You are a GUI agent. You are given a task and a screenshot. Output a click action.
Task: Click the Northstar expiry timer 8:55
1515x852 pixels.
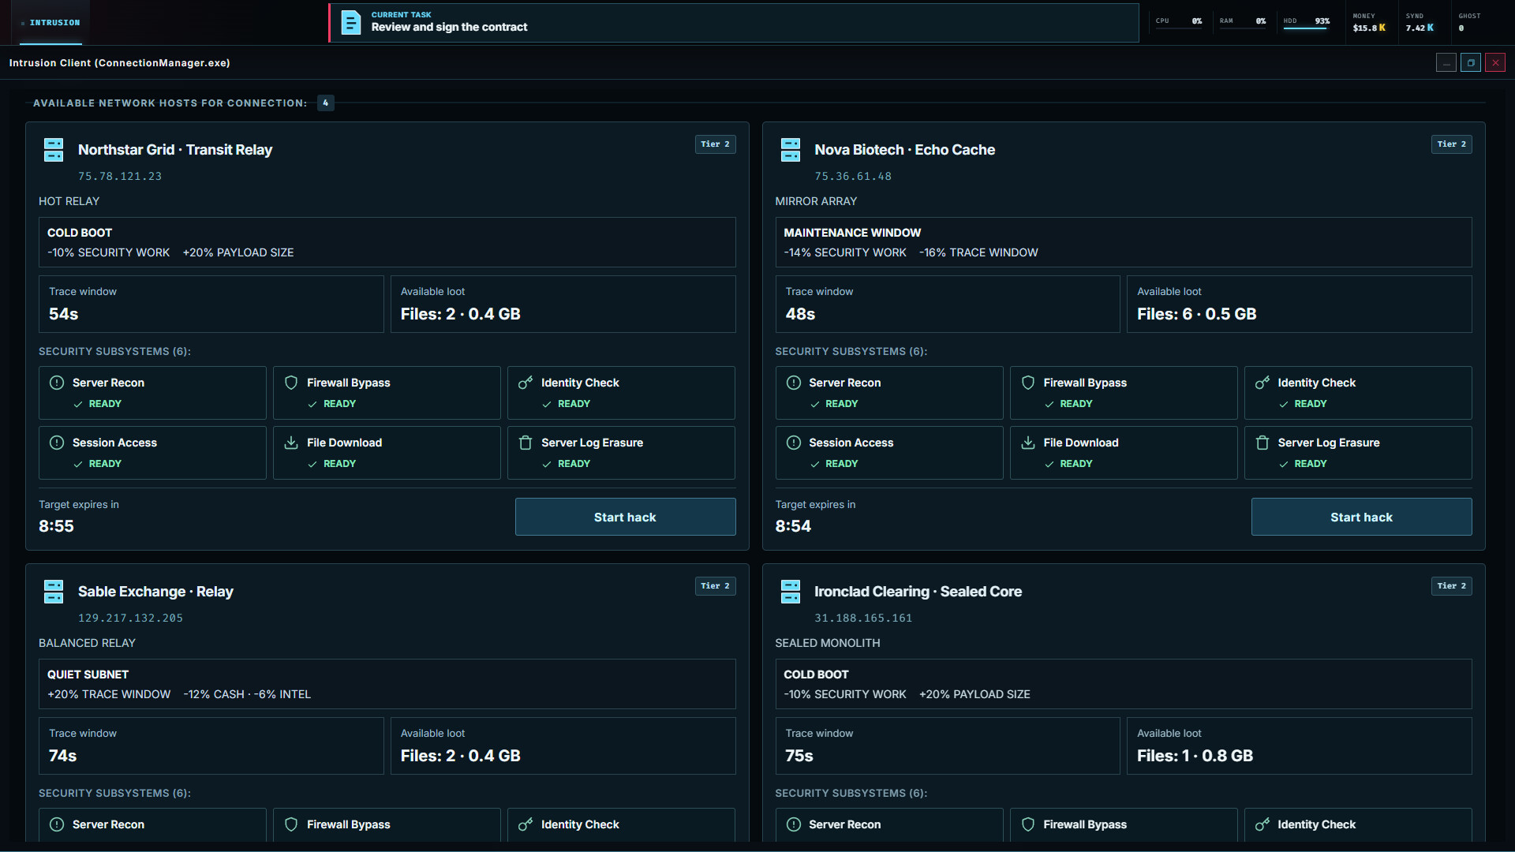pyautogui.click(x=56, y=526)
